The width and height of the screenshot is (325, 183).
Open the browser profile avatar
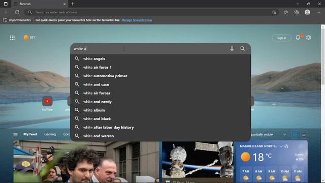(x=307, y=12)
